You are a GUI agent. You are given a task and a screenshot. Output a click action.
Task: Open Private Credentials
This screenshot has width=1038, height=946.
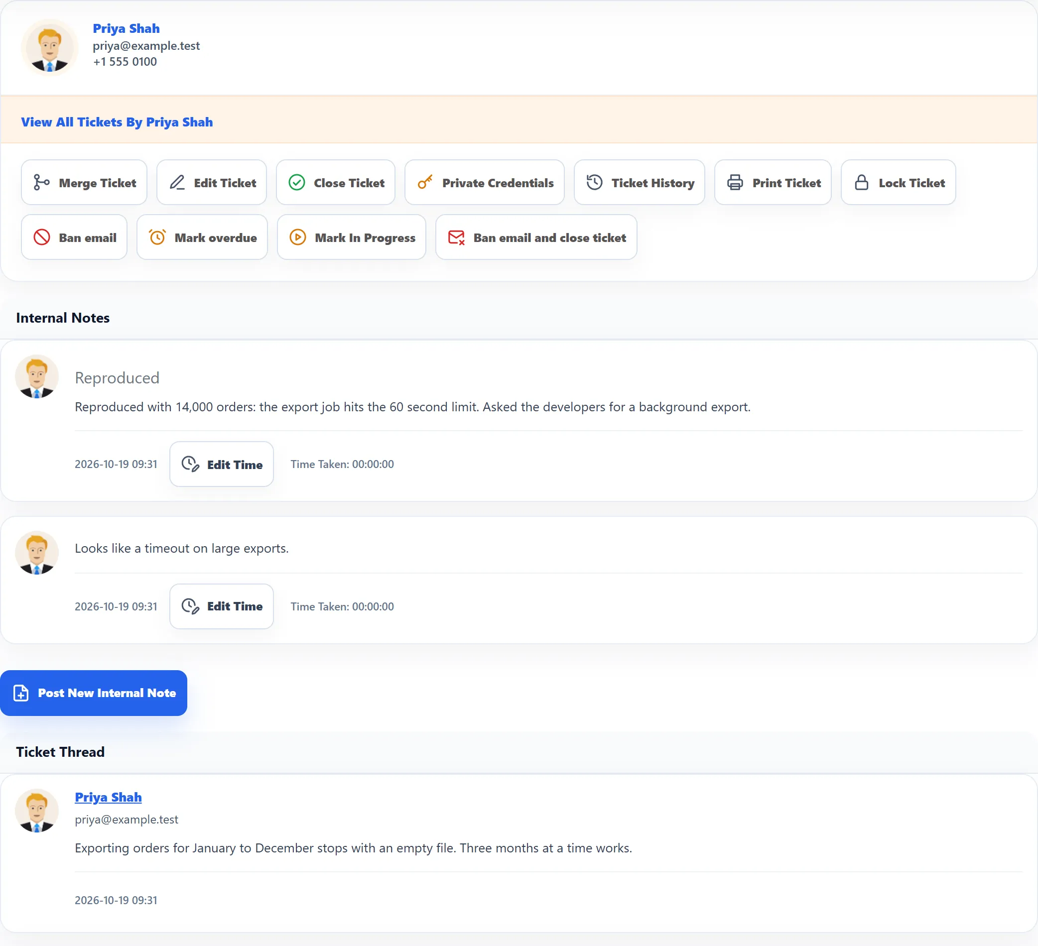[485, 182]
